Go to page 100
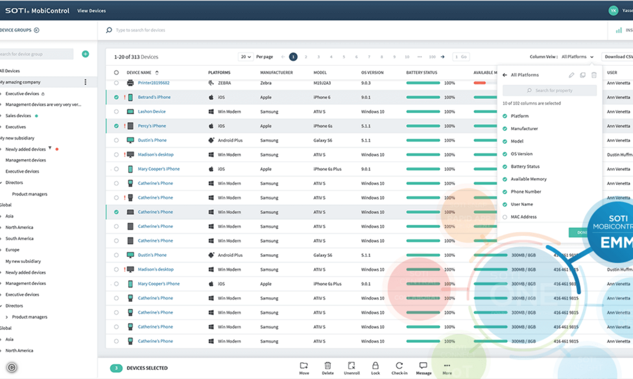 (432, 57)
